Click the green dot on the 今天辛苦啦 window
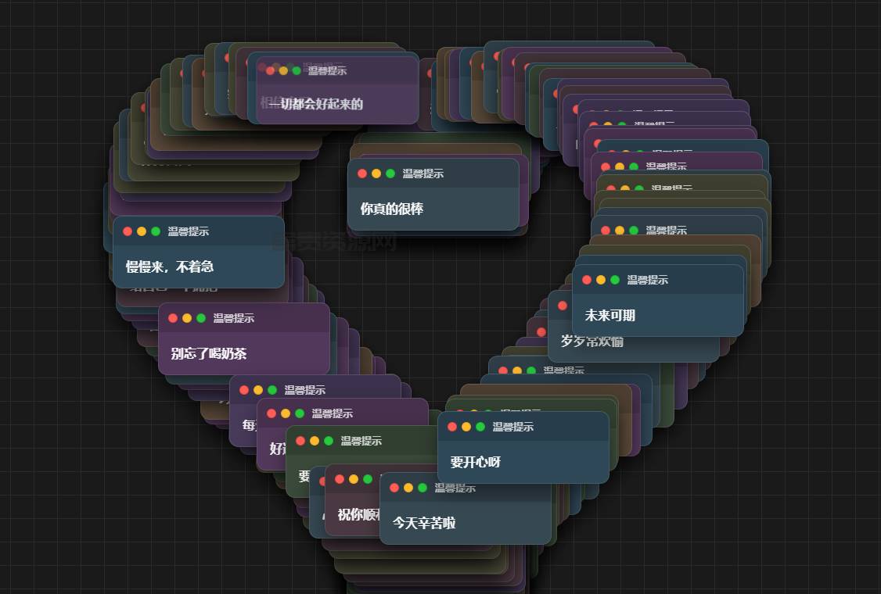881x594 pixels. pyautogui.click(x=423, y=488)
